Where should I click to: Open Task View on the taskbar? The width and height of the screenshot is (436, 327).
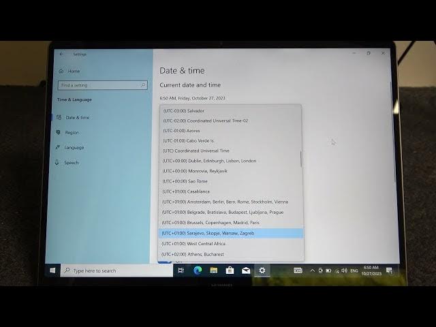click(181, 270)
